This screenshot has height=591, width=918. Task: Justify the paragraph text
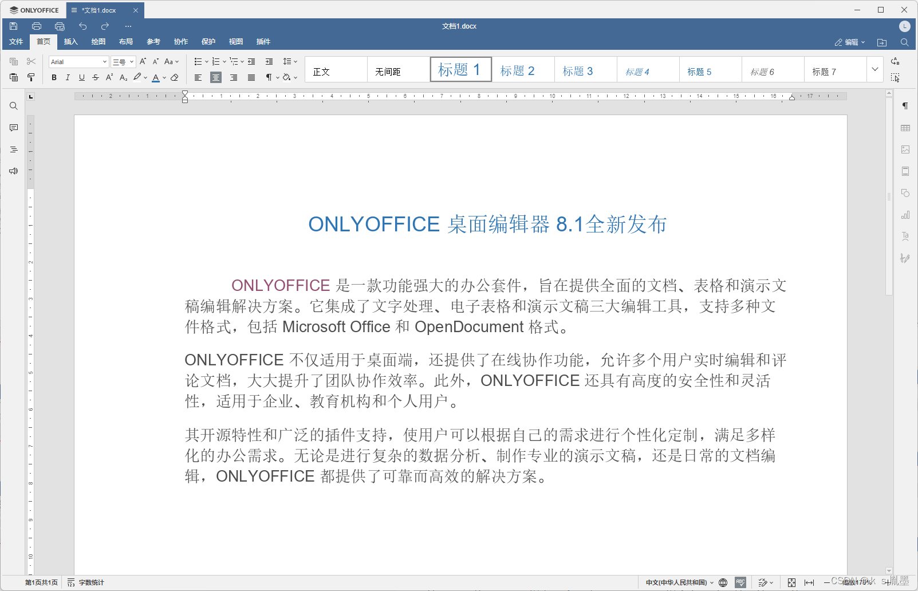point(251,77)
